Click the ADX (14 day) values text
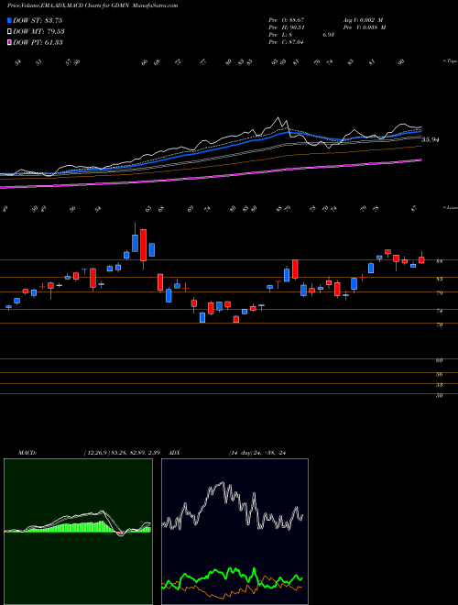 [257, 453]
